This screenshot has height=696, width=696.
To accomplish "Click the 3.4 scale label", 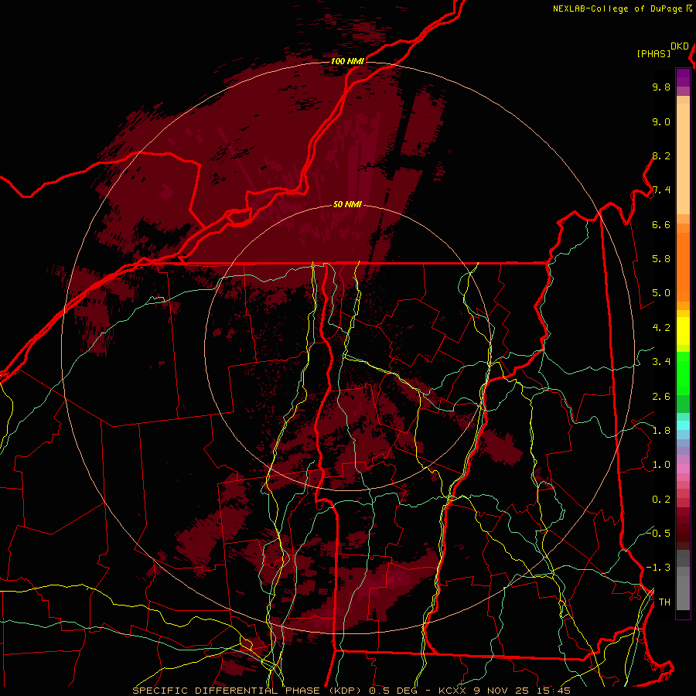I will [x=661, y=362].
